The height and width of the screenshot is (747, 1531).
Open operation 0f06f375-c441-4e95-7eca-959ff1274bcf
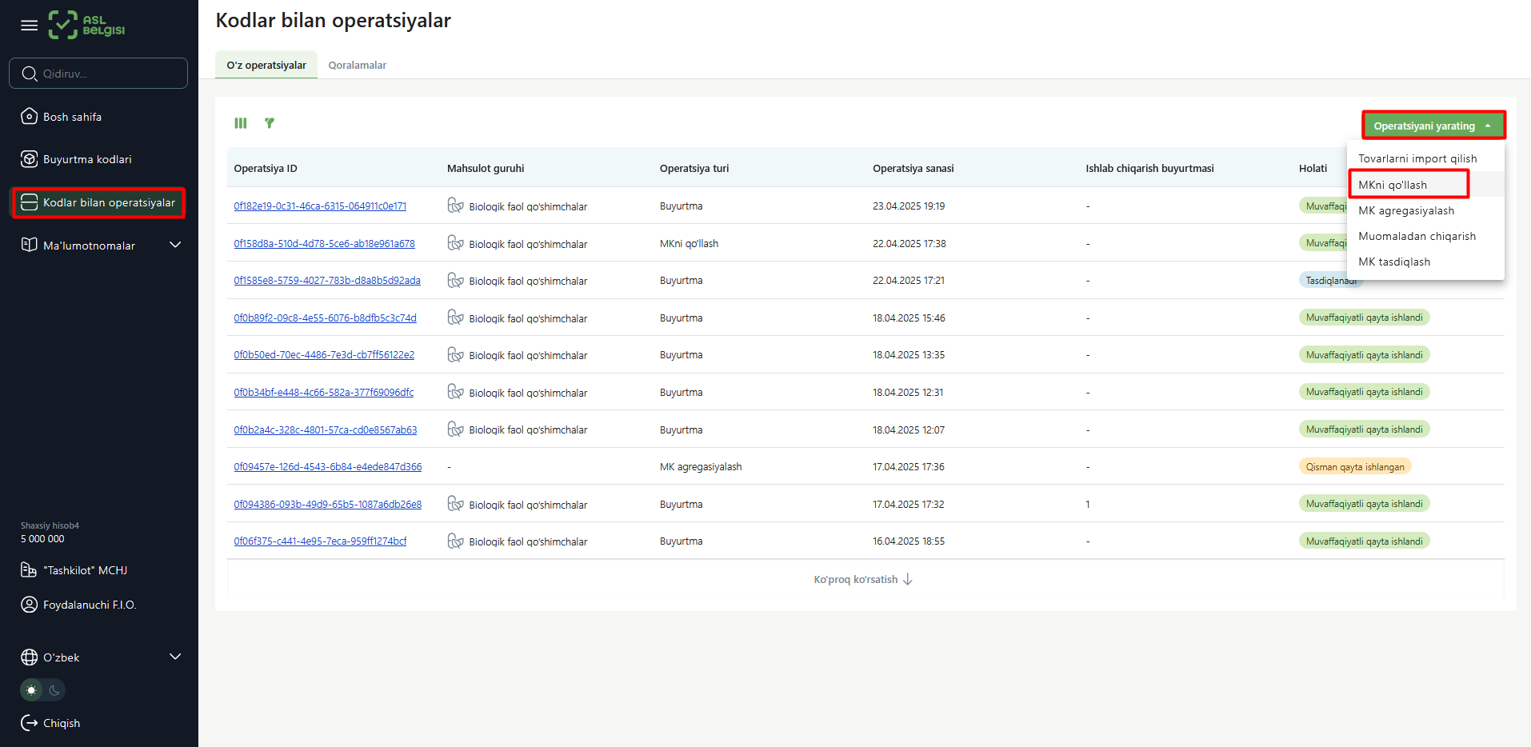click(320, 541)
